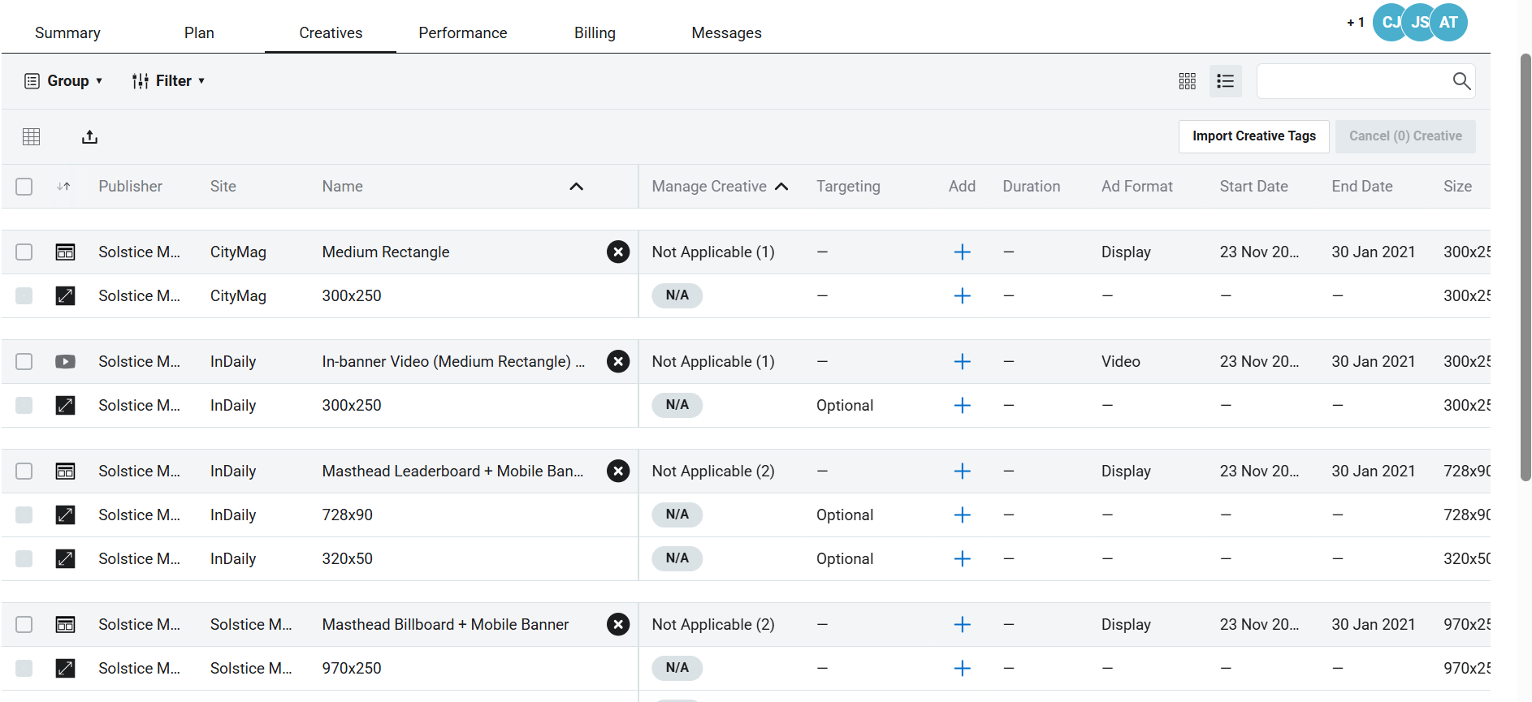Screen dimensions: 1532x702
Task: Click the row sort order icon
Action: click(63, 187)
